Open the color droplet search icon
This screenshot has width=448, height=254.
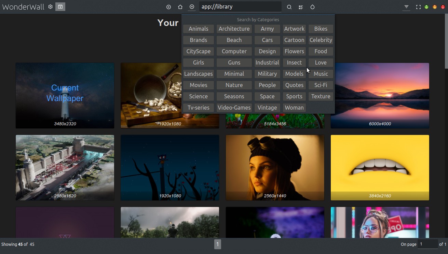point(312,7)
